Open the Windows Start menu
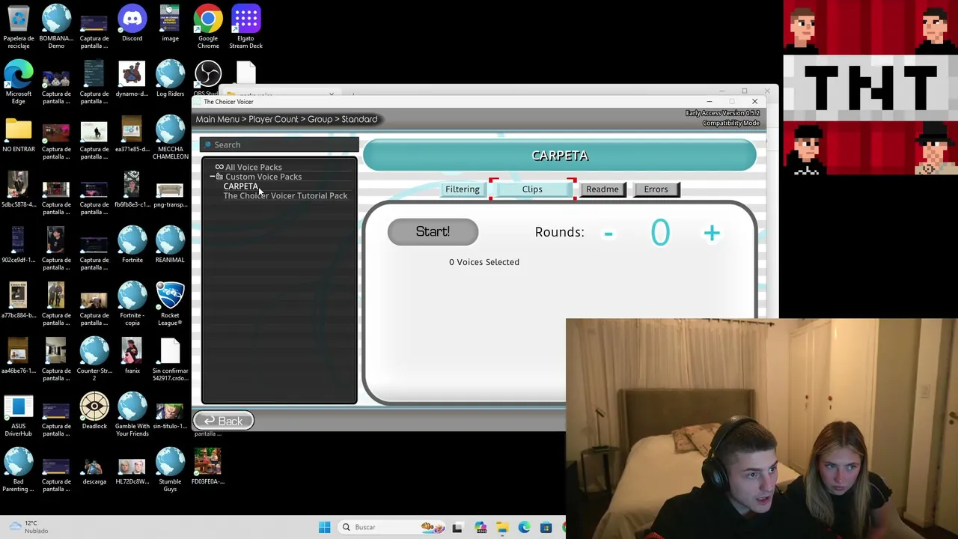This screenshot has height=539, width=958. (324, 527)
